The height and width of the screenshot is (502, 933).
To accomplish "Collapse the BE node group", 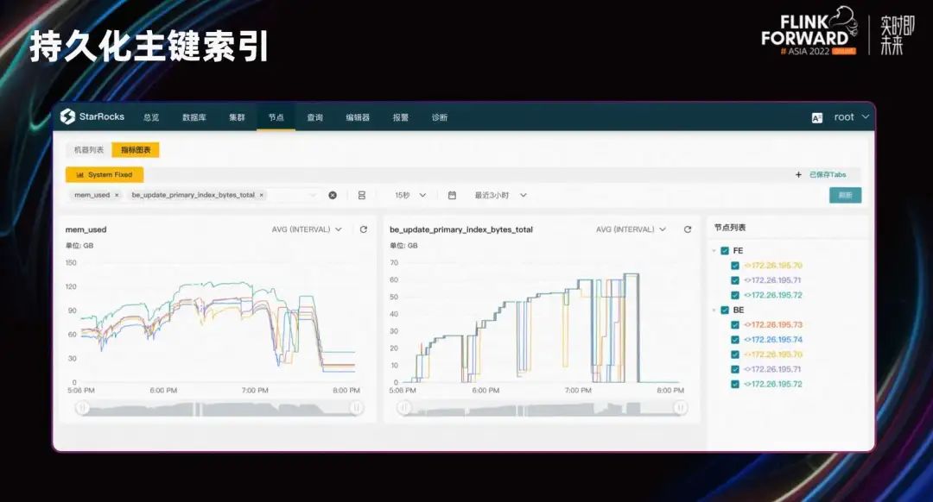I will pos(714,311).
